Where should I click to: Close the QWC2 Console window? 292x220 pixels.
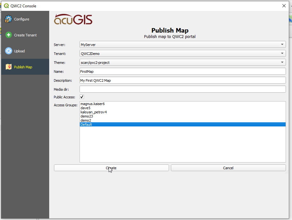pyautogui.click(x=284, y=6)
